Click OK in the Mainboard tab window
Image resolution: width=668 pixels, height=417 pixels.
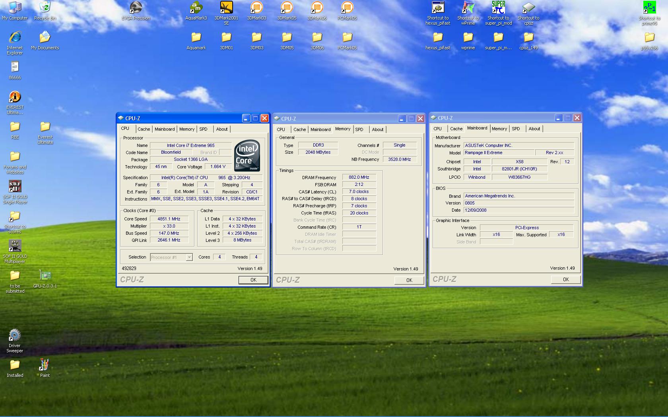(566, 280)
